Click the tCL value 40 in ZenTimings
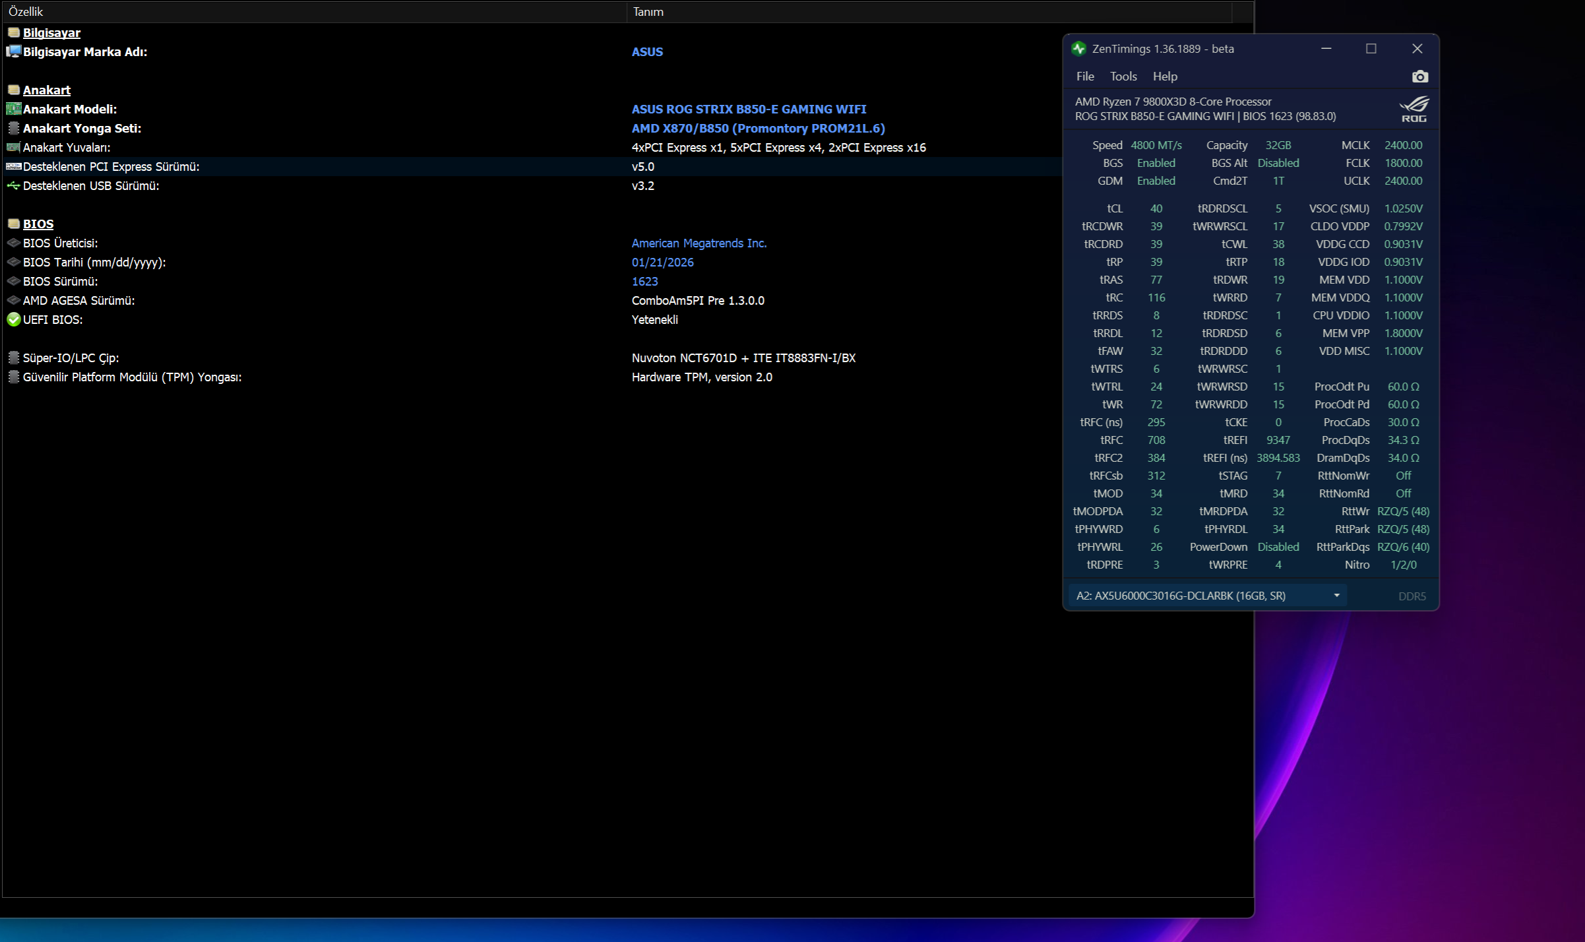 click(x=1156, y=208)
